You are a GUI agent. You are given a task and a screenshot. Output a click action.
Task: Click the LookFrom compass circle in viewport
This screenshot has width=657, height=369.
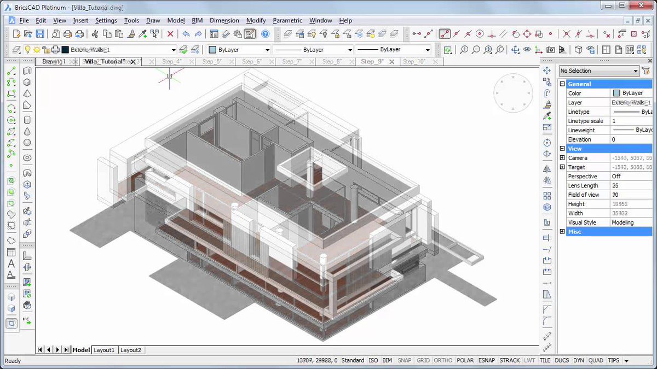(x=513, y=93)
